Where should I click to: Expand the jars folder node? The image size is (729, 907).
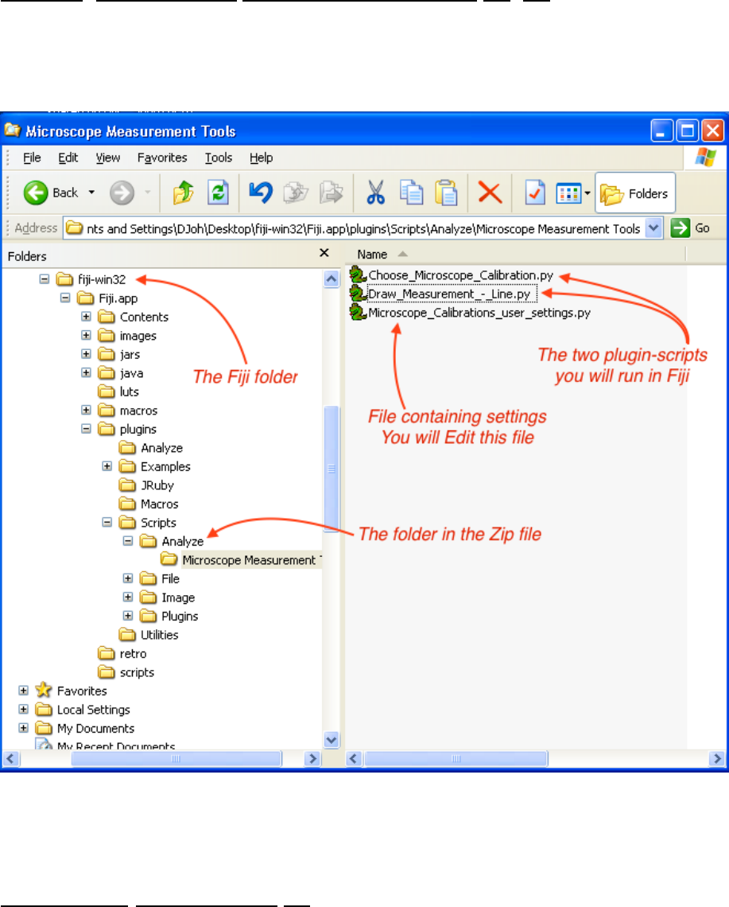[x=86, y=354]
